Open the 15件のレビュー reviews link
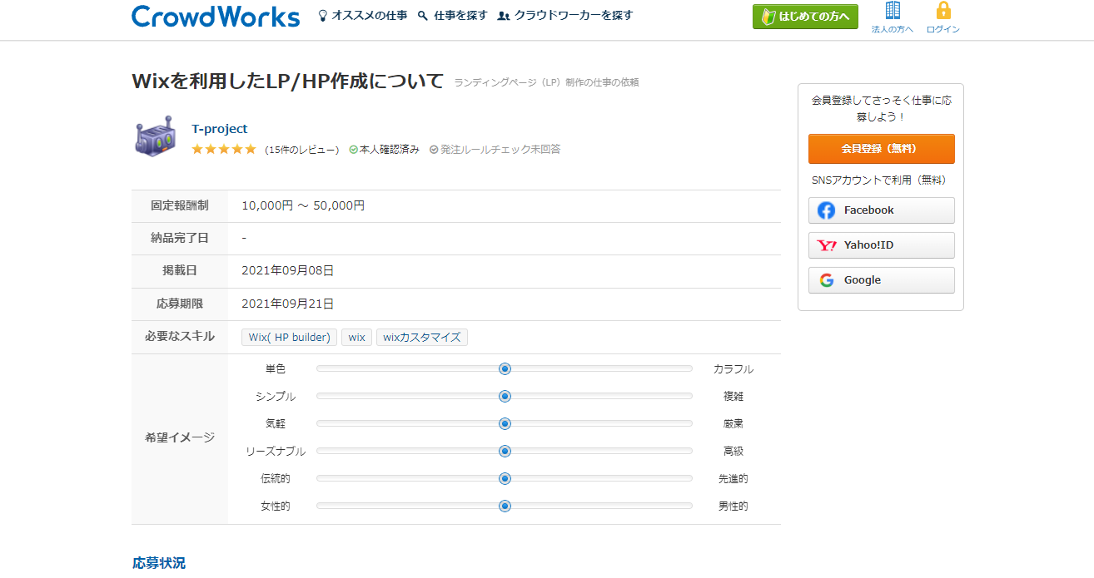Screen dimensions: 1094x578 click(302, 150)
